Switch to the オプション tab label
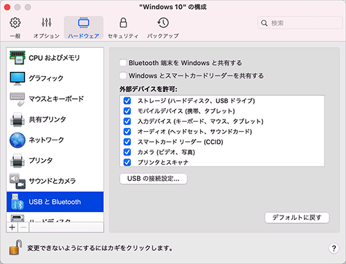346x264 pixels. 46,36
